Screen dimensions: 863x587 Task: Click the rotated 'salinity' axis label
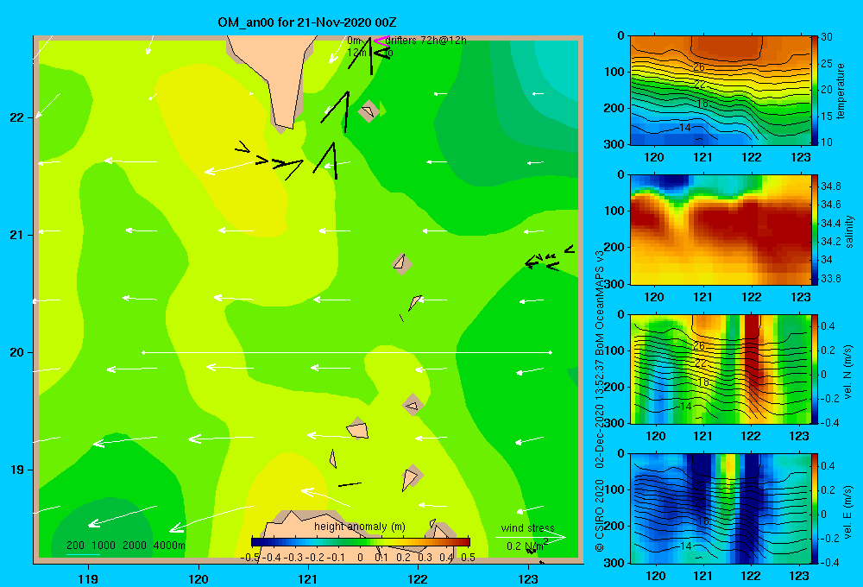tap(849, 231)
